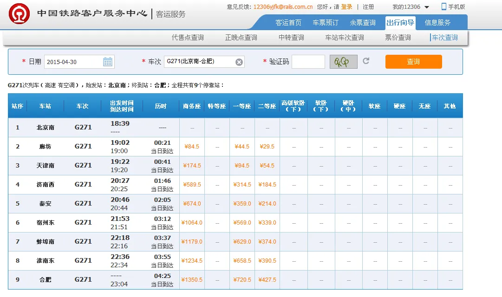Go to 代售点查询 submenu

tap(188, 38)
